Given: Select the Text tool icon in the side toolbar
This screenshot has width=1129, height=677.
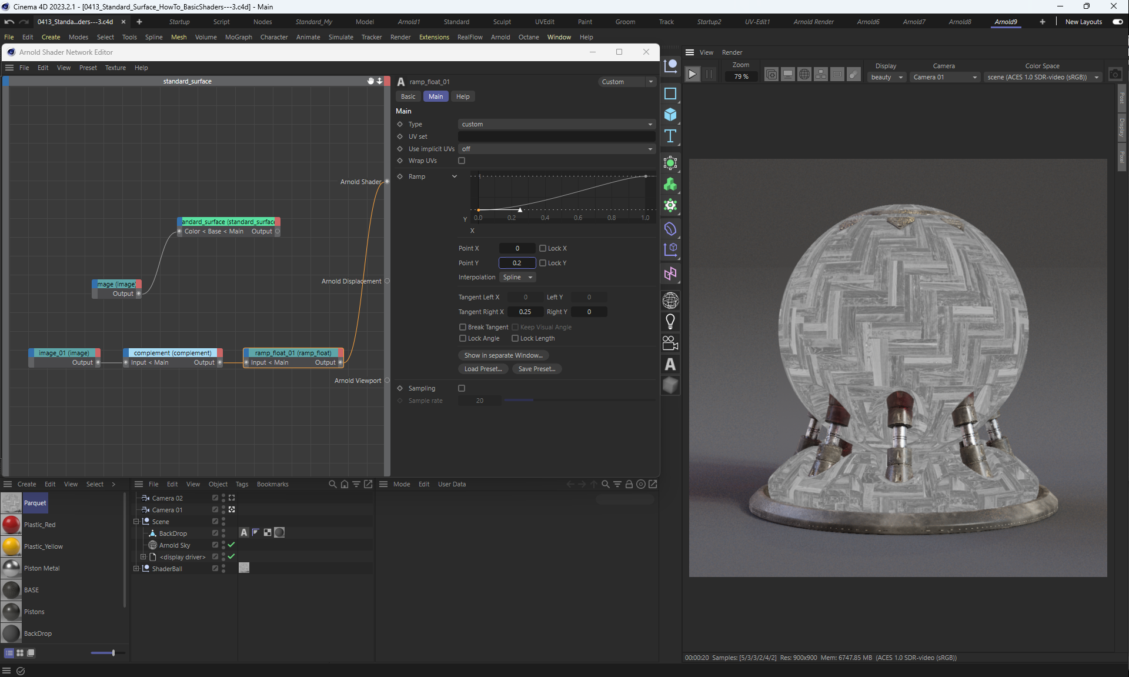Looking at the screenshot, I should tap(670, 136).
